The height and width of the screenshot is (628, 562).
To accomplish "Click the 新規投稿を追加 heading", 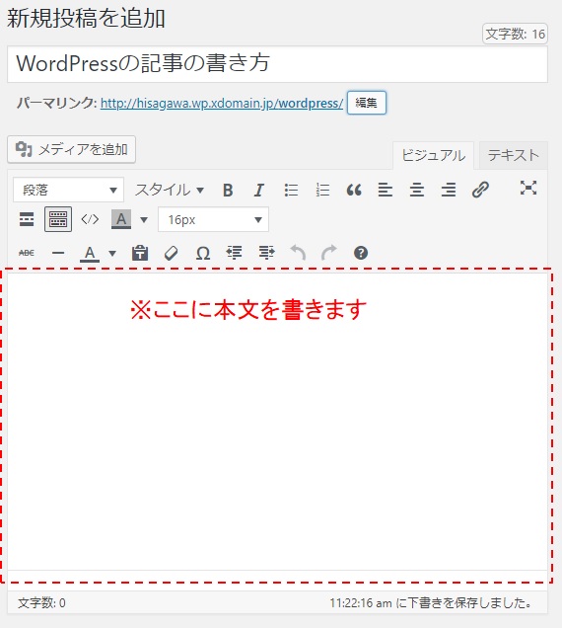I will point(86,19).
